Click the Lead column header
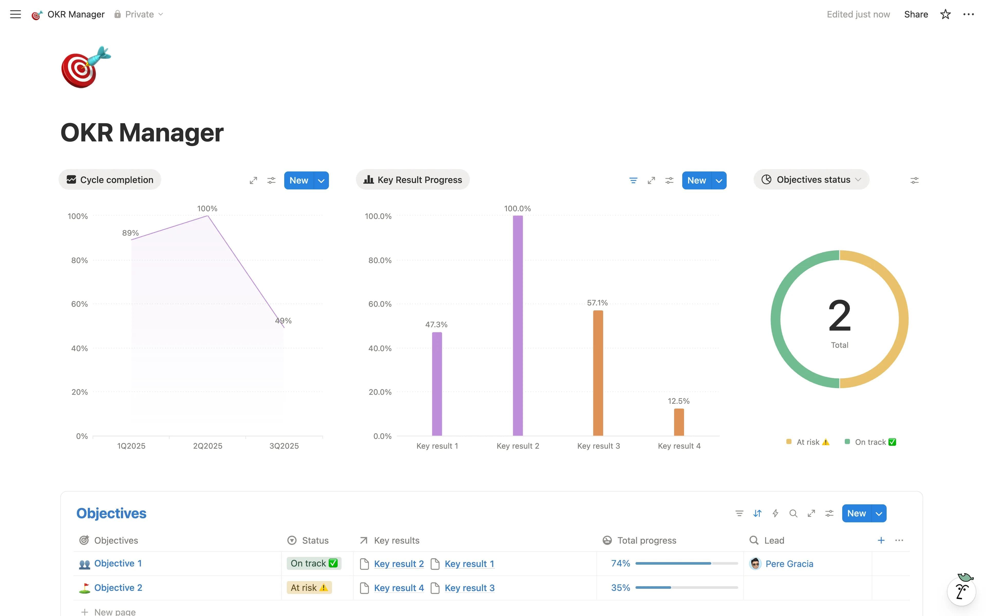Image resolution: width=986 pixels, height=616 pixels. click(767, 540)
